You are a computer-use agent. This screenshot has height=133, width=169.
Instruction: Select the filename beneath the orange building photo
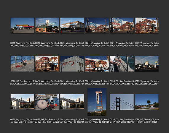[47, 44]
